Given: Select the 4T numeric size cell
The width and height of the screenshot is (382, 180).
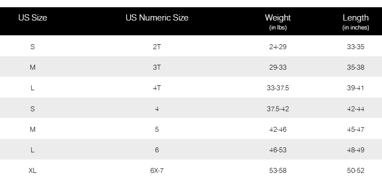Looking at the screenshot, I should 157,88.
